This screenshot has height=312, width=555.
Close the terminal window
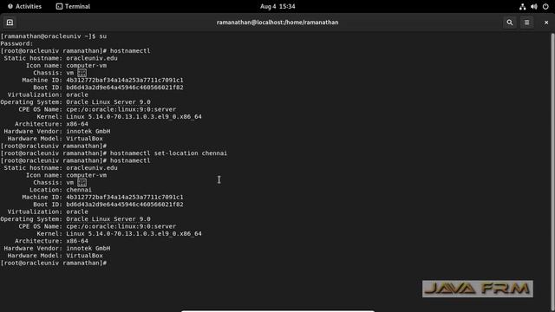click(x=546, y=23)
